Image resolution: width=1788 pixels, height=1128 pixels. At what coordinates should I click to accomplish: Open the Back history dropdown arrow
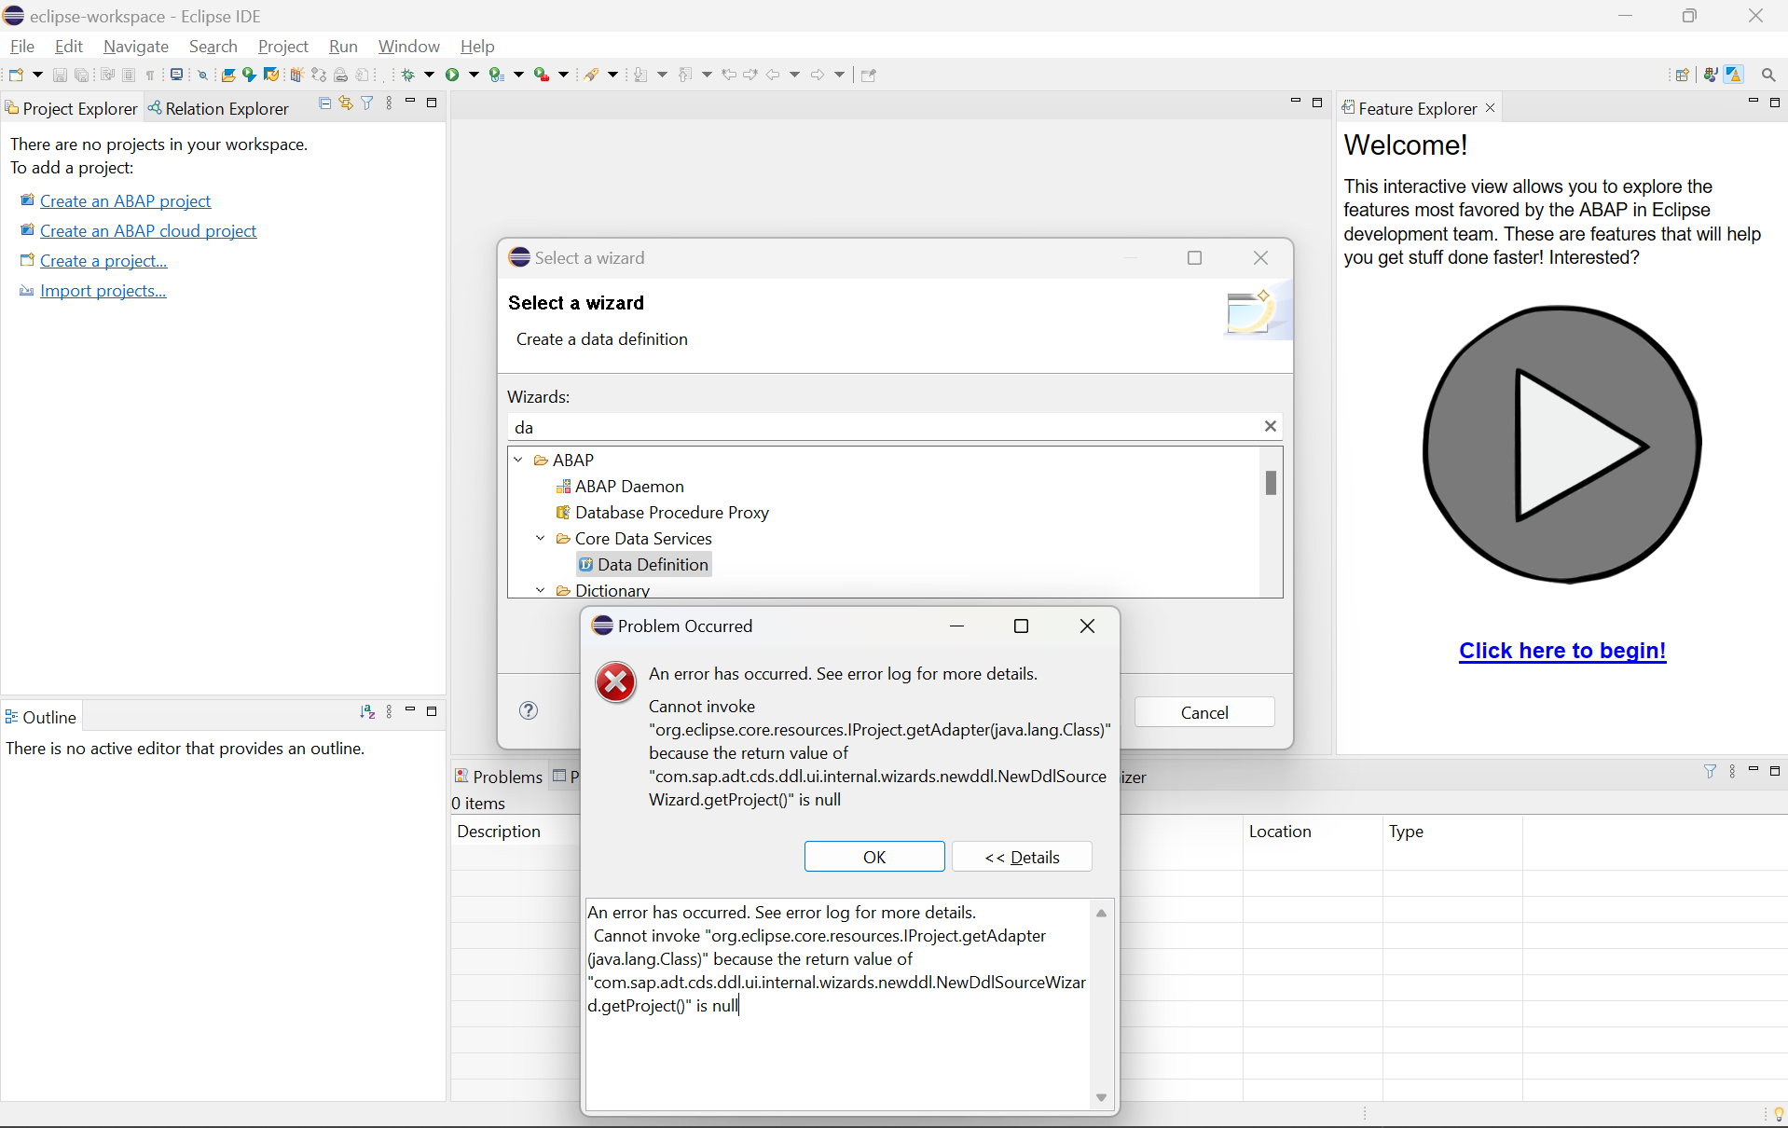point(794,75)
